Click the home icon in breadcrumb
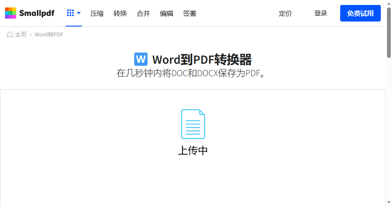Viewport: 392px width, 206px height. (x=10, y=34)
